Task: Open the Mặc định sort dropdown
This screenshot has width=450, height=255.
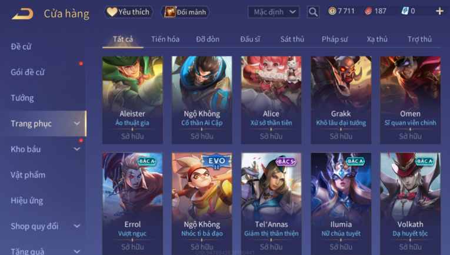Action: coord(274,12)
